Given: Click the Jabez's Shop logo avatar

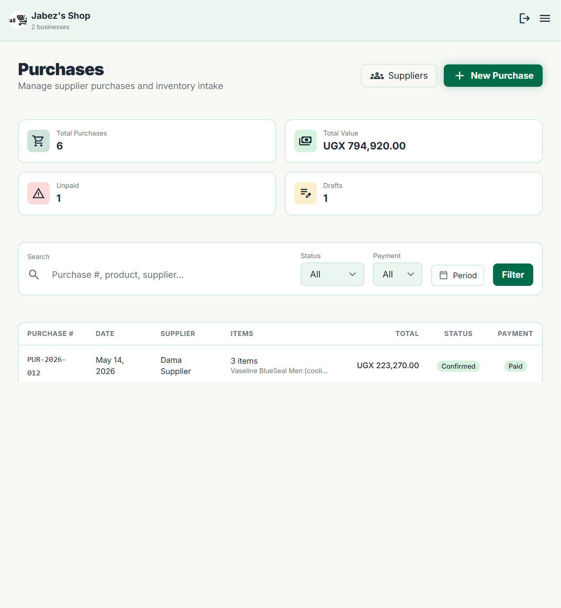Looking at the screenshot, I should point(18,20).
